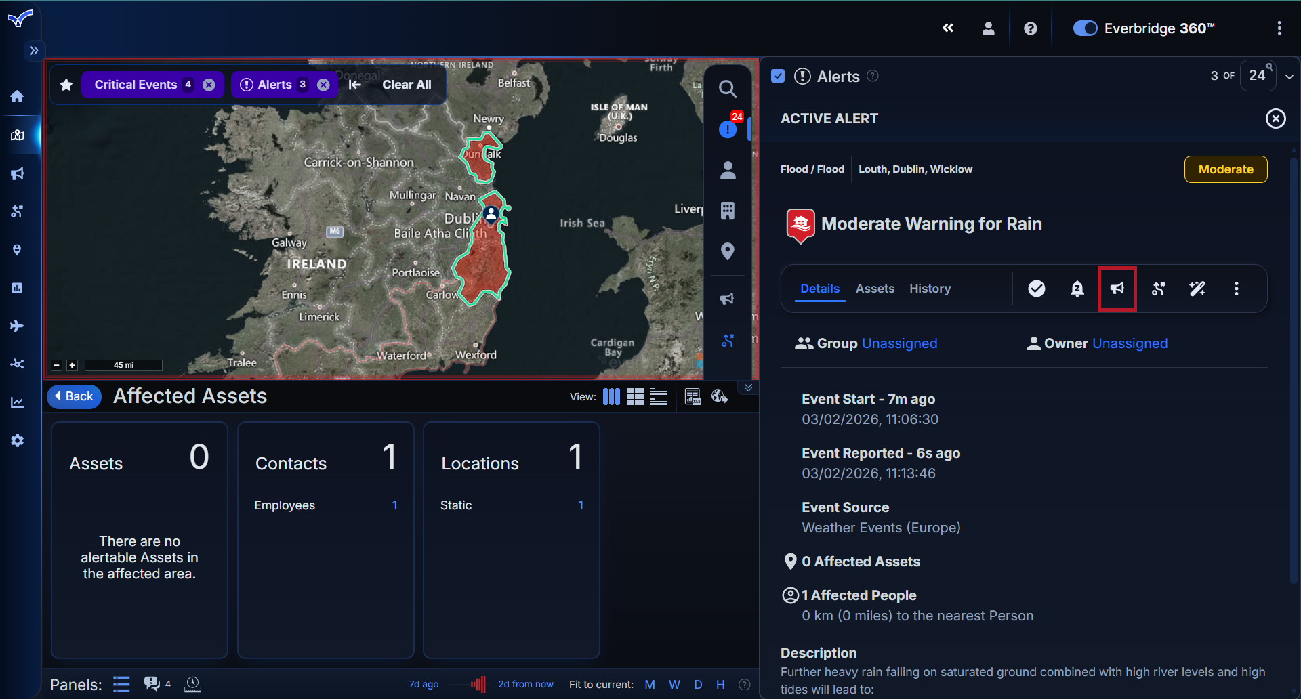Open the airplane travel icon in sidebar
This screenshot has height=699, width=1301.
18,326
